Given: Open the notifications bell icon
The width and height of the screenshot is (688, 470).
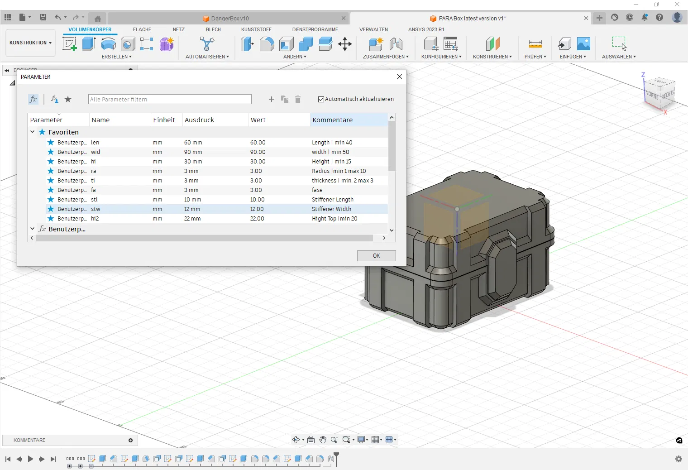Looking at the screenshot, I should coord(645,18).
